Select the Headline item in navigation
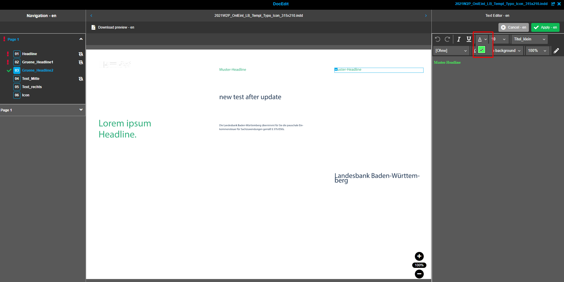 30,54
